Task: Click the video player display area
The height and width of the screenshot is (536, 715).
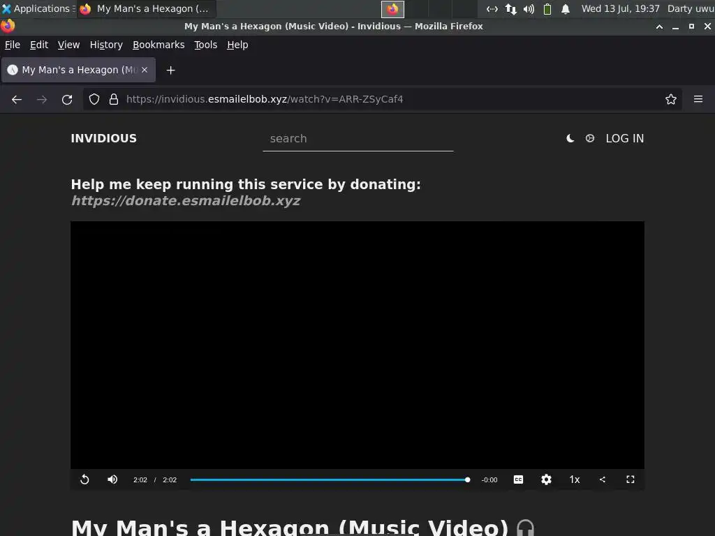Action: 357,345
